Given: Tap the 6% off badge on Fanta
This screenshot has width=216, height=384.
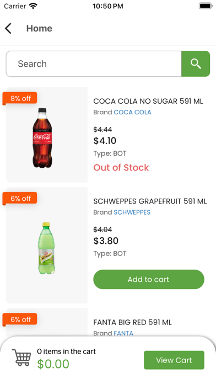Looking at the screenshot, I should click(x=20, y=319).
